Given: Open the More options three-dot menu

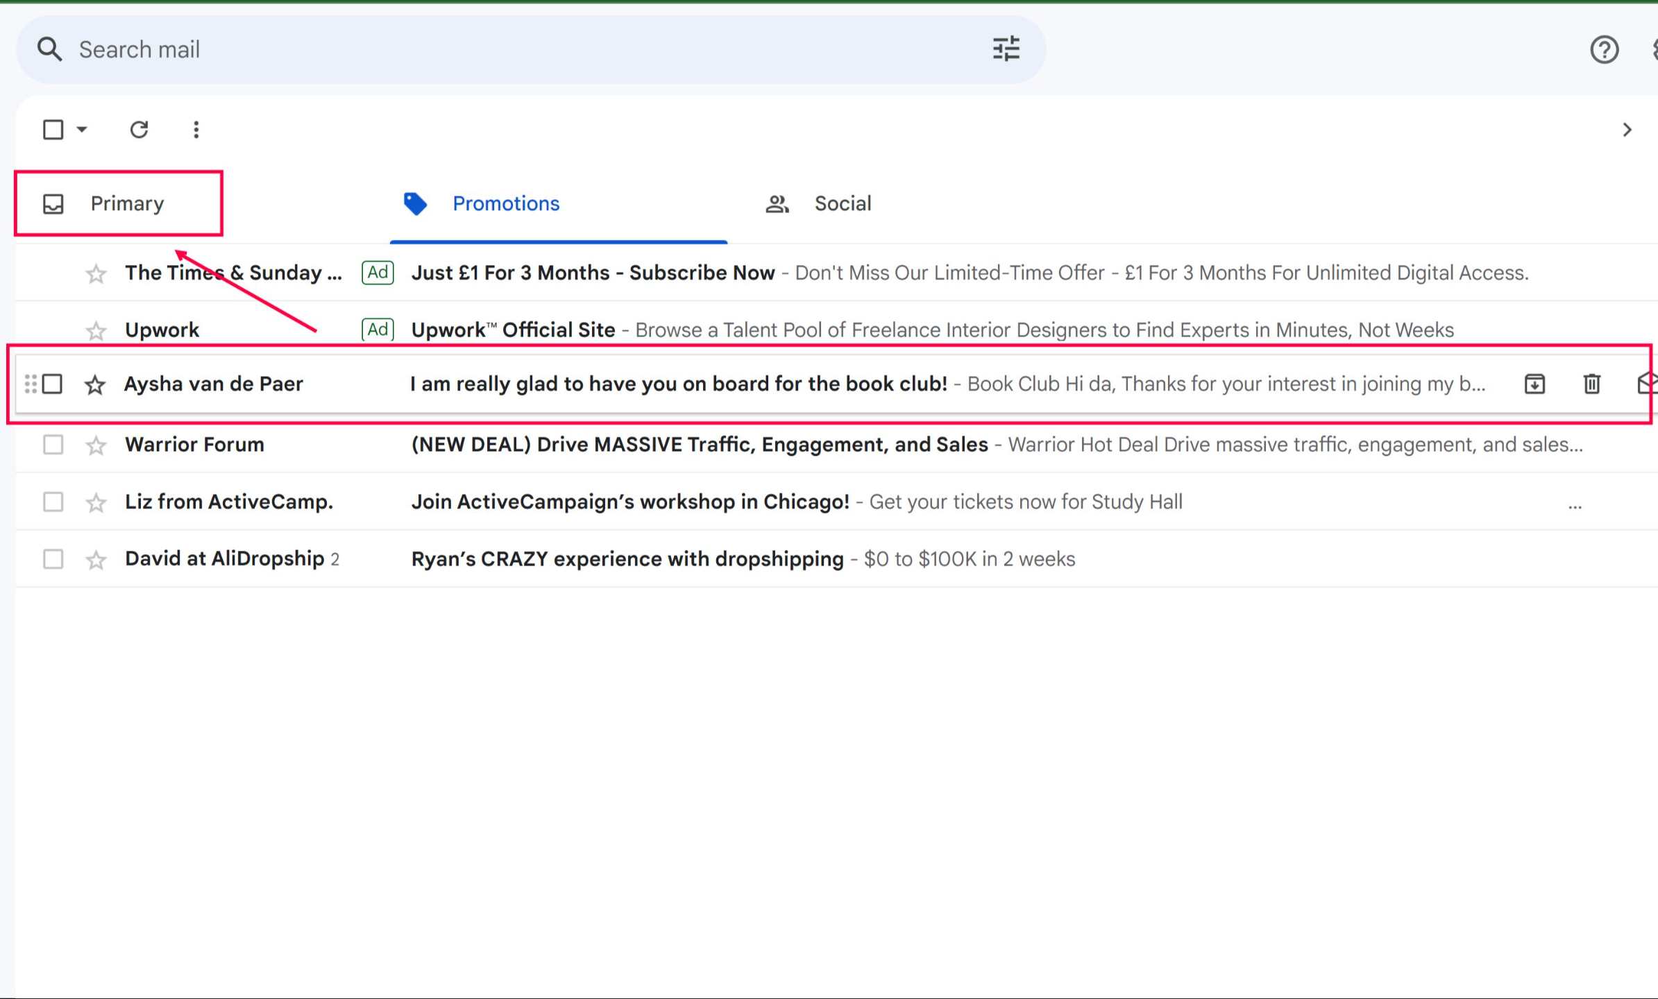Looking at the screenshot, I should 196,130.
